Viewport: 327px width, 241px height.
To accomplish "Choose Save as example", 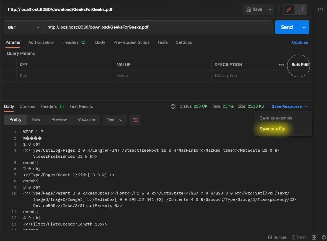I will tap(276, 118).
